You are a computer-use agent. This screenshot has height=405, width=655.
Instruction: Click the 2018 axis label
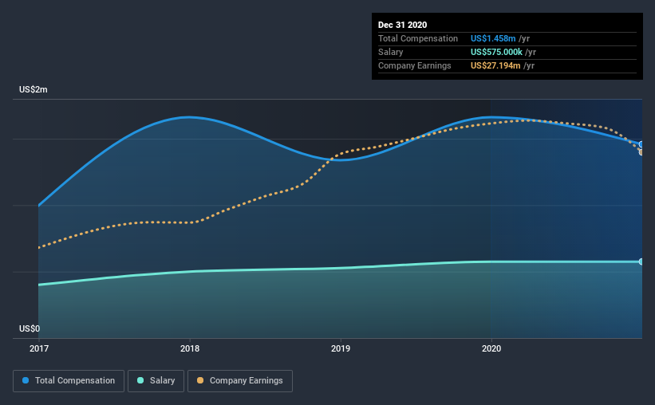coord(190,348)
